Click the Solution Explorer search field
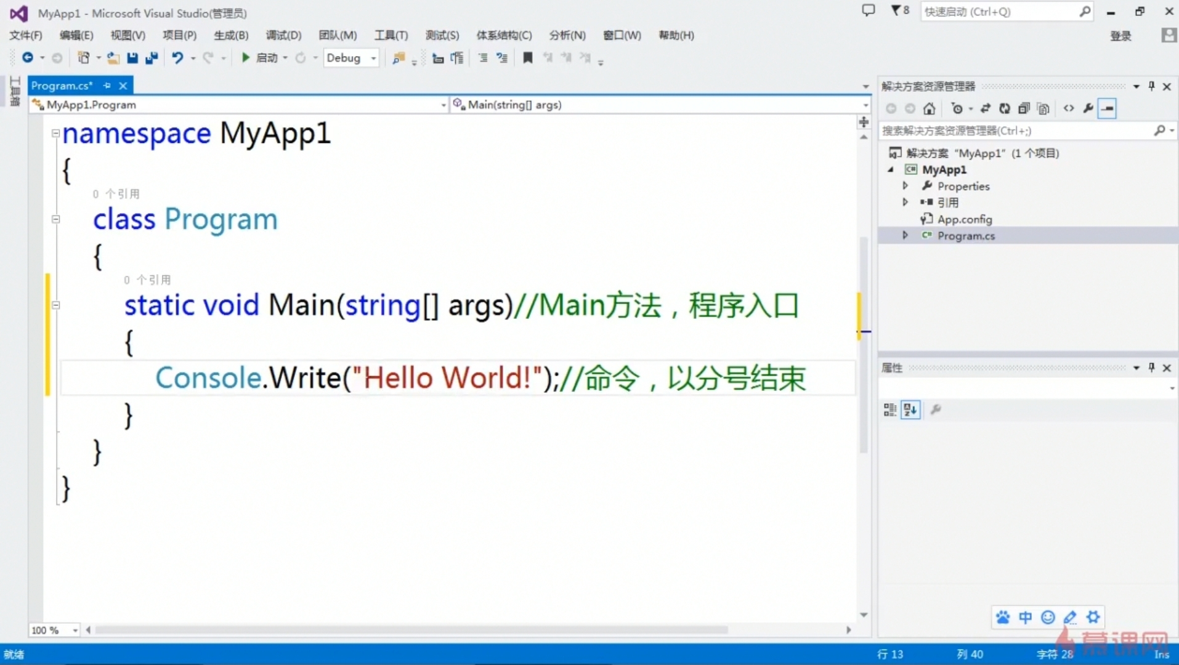This screenshot has width=1179, height=665. [x=1027, y=131]
